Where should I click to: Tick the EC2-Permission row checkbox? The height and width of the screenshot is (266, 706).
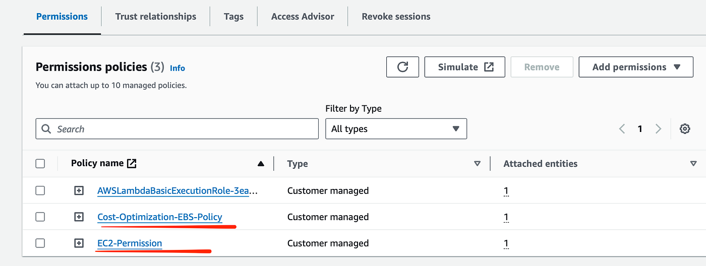pyautogui.click(x=40, y=243)
